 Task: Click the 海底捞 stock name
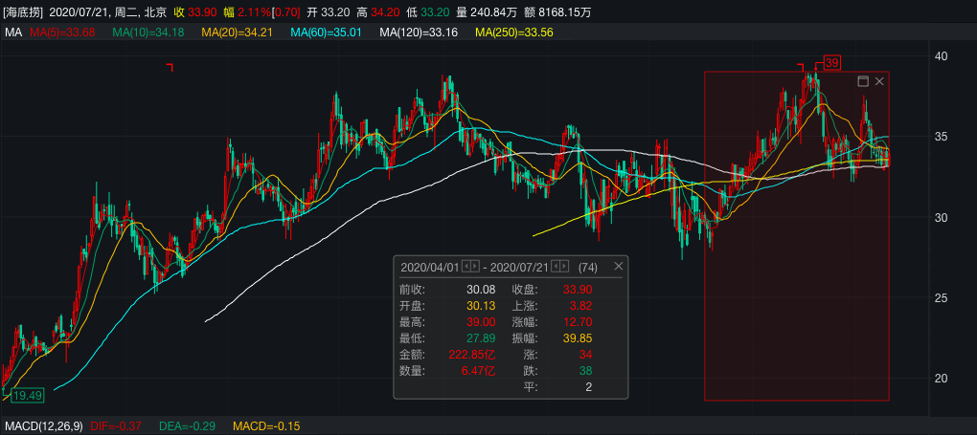click(x=23, y=11)
